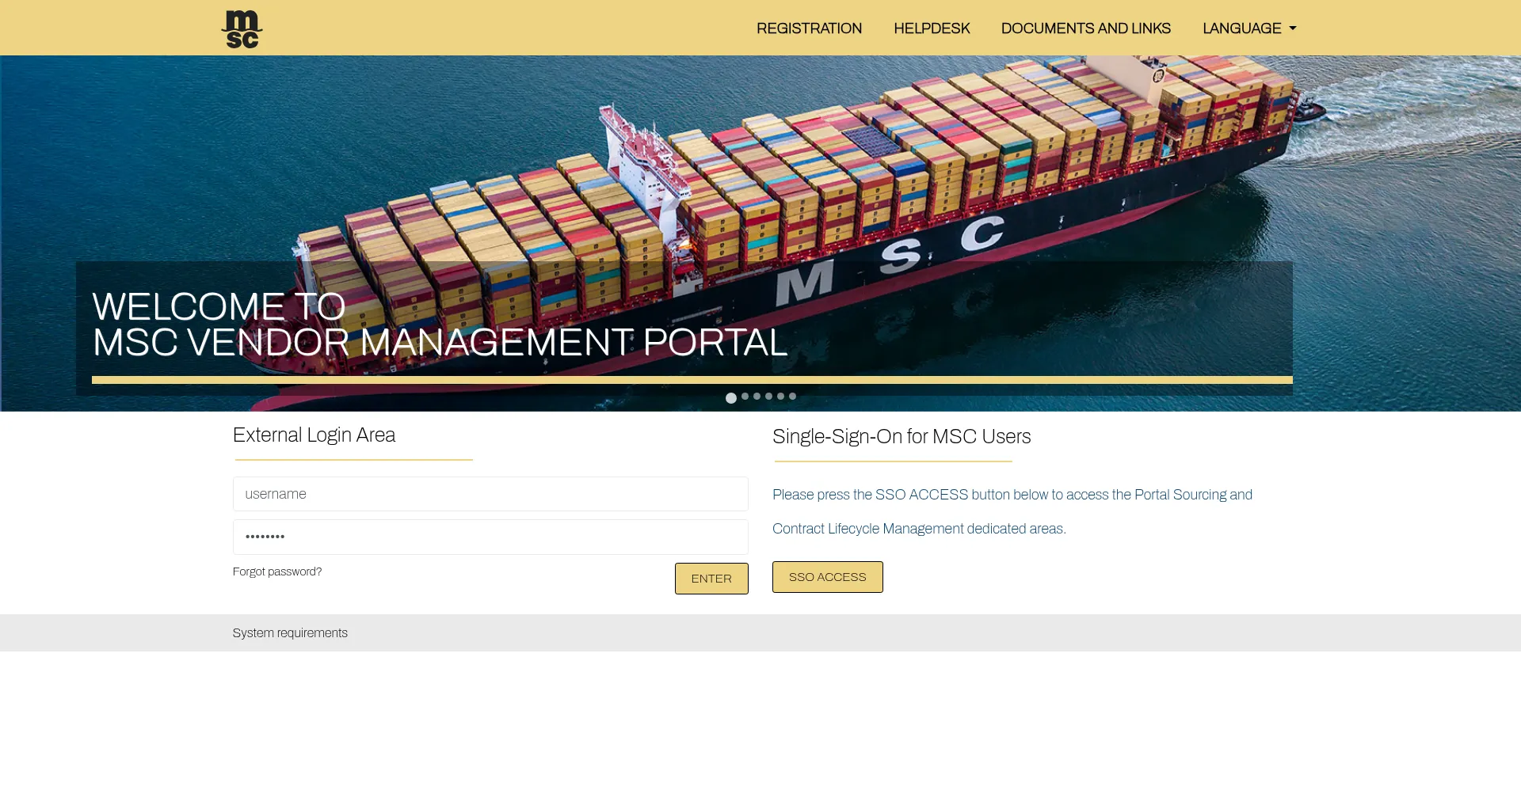Click into the password field
This screenshot has width=1521, height=786.
(490, 537)
